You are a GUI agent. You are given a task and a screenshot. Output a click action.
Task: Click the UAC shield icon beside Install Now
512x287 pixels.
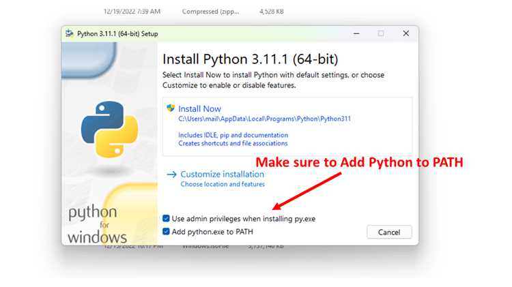(x=171, y=108)
